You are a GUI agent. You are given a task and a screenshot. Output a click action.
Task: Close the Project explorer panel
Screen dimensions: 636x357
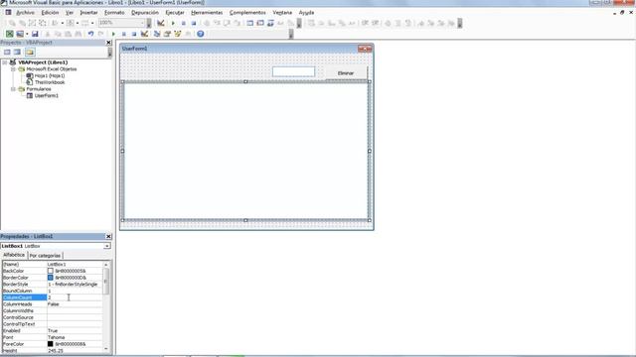tap(108, 43)
